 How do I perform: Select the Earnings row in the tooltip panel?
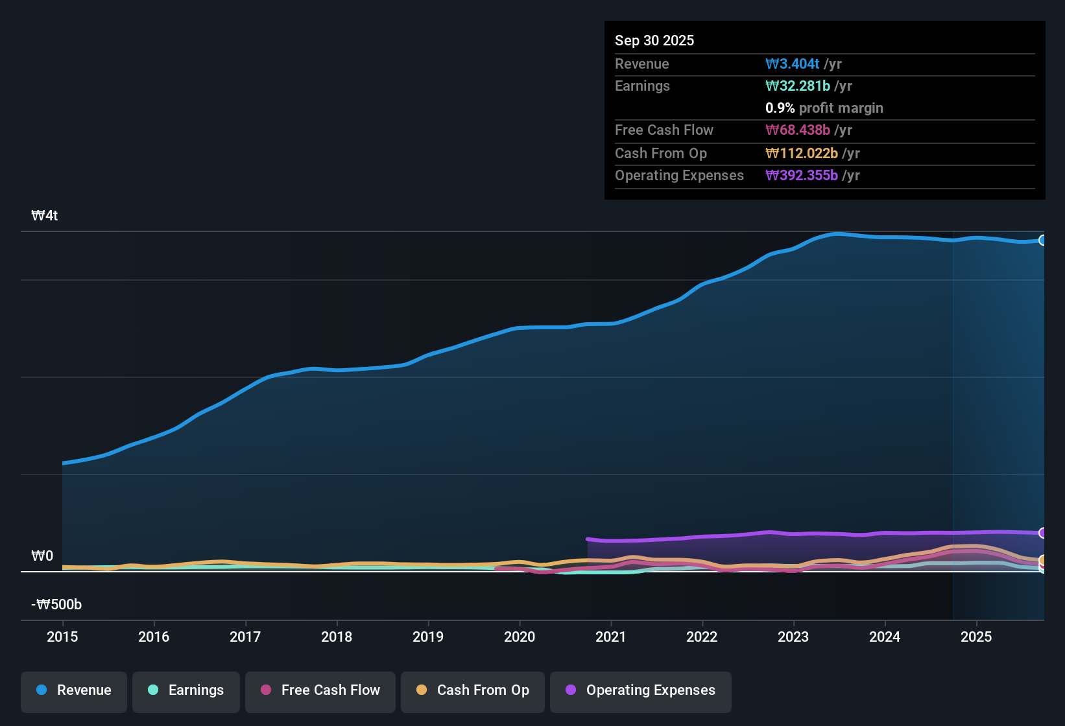(824, 86)
